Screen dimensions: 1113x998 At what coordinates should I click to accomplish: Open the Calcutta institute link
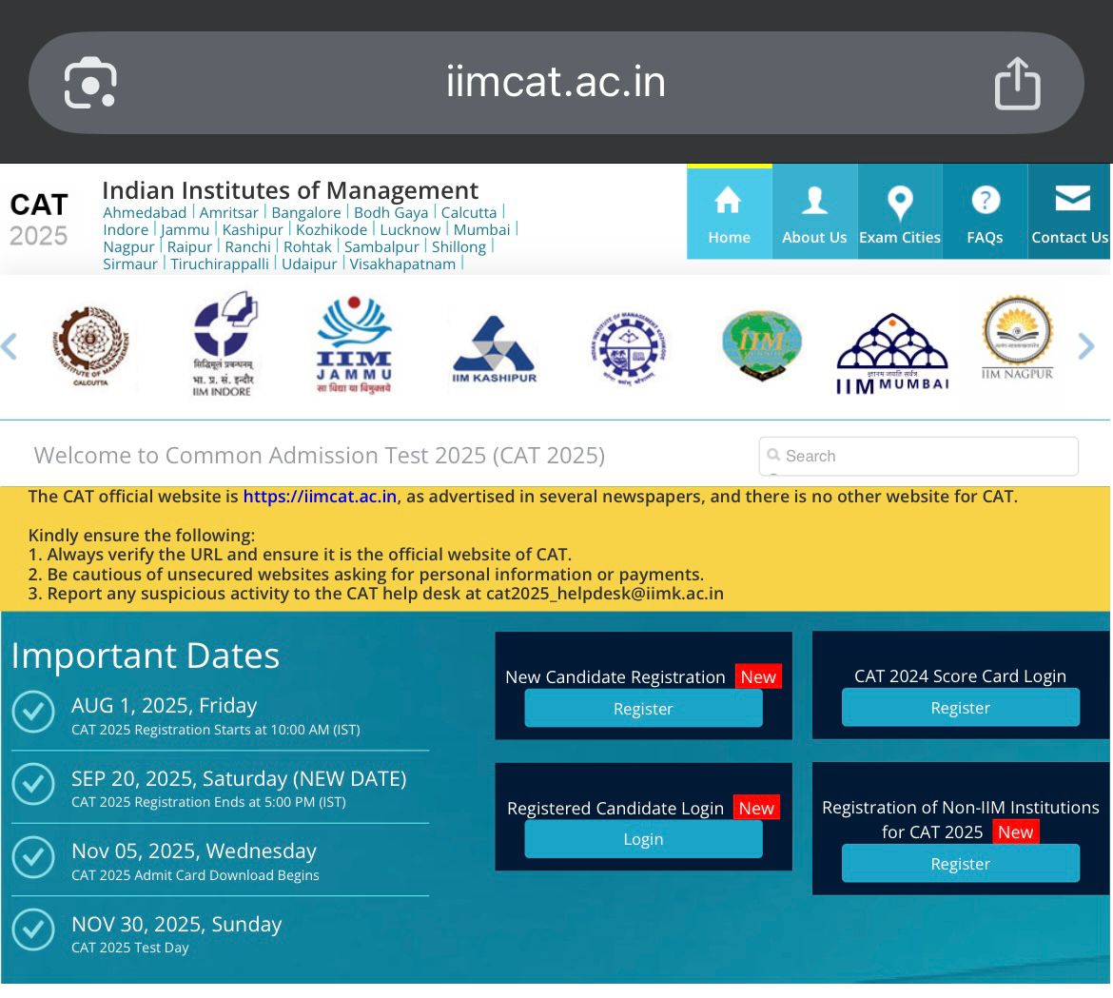[468, 212]
